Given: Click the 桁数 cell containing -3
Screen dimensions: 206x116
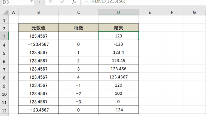Looking at the screenshot, I should pos(79,101).
